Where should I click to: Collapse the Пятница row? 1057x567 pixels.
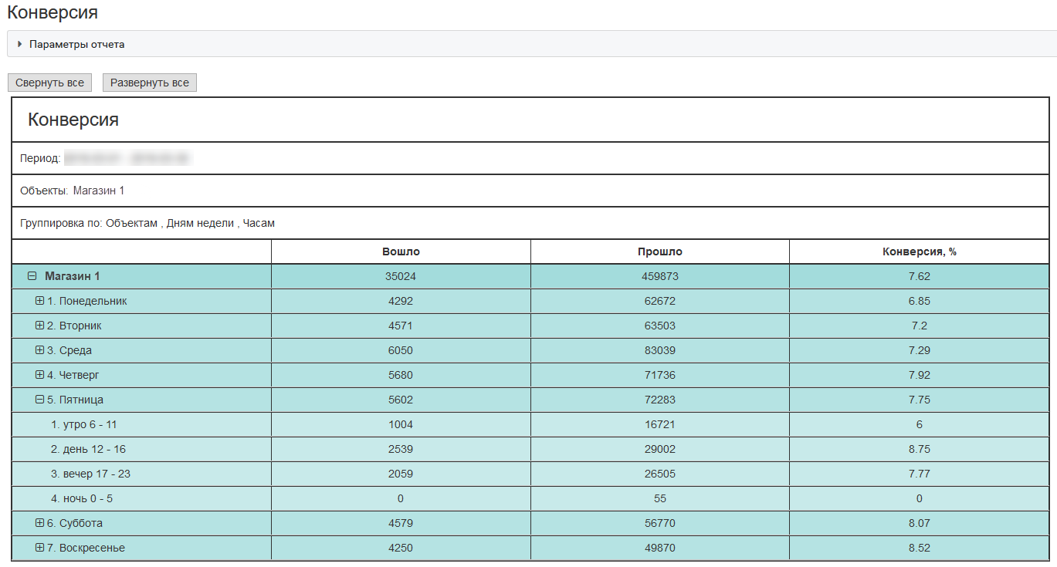point(39,400)
